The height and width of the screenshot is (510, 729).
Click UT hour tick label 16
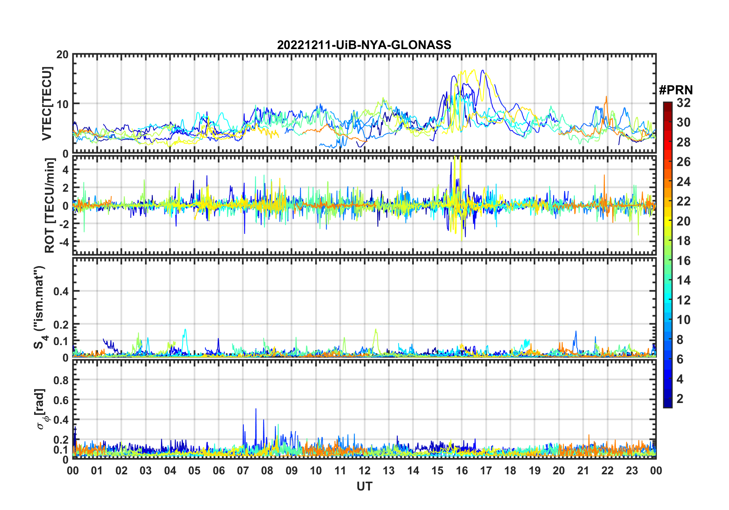click(462, 471)
